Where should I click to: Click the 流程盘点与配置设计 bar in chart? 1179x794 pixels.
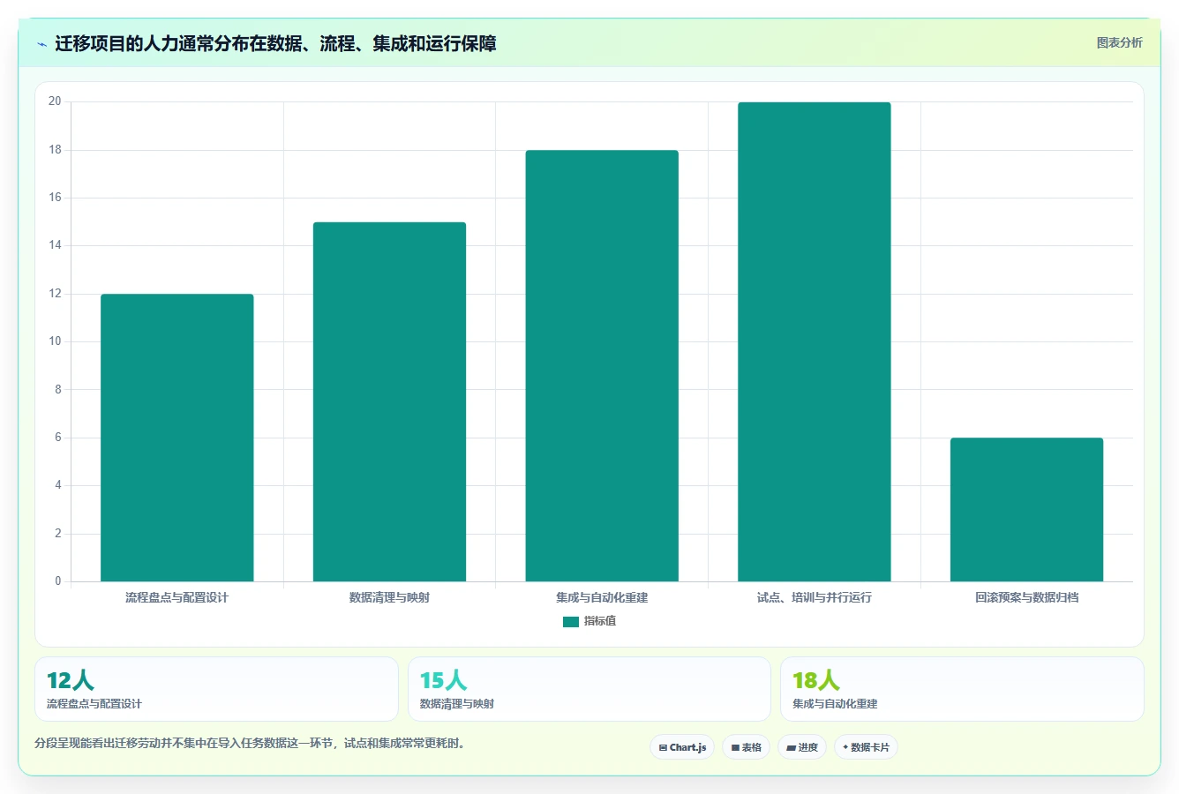pos(177,438)
